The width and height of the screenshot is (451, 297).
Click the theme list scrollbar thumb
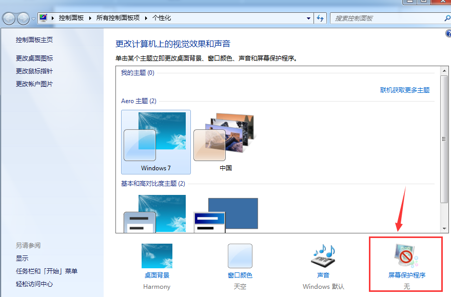444,139
